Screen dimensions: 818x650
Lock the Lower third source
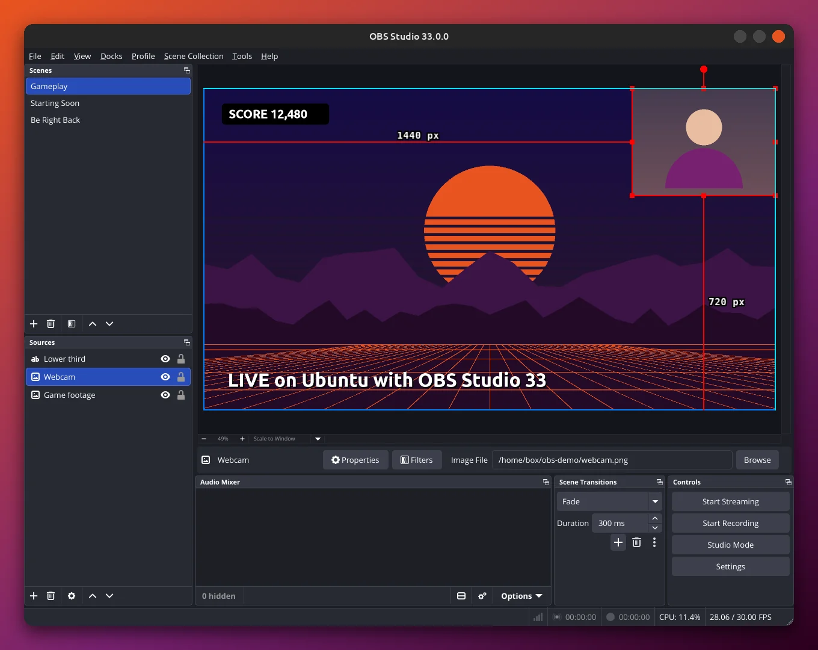(181, 359)
